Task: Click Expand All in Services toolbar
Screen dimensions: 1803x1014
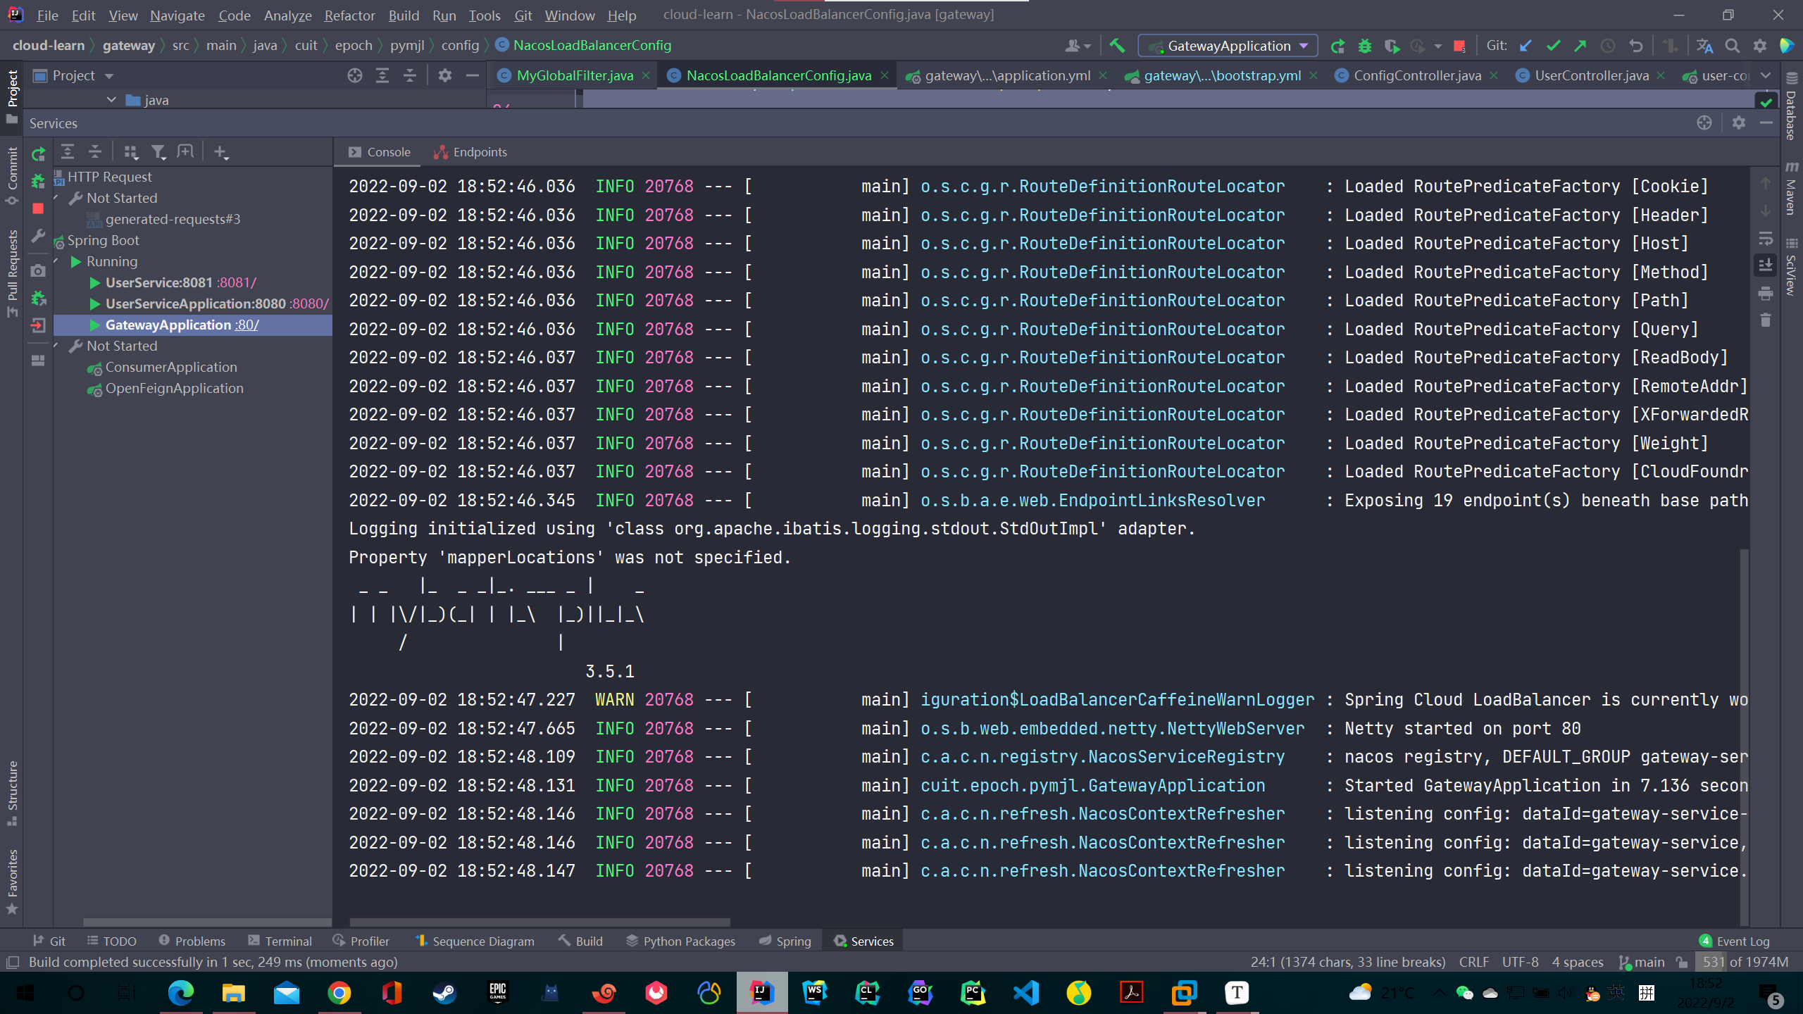Action: tap(68, 151)
